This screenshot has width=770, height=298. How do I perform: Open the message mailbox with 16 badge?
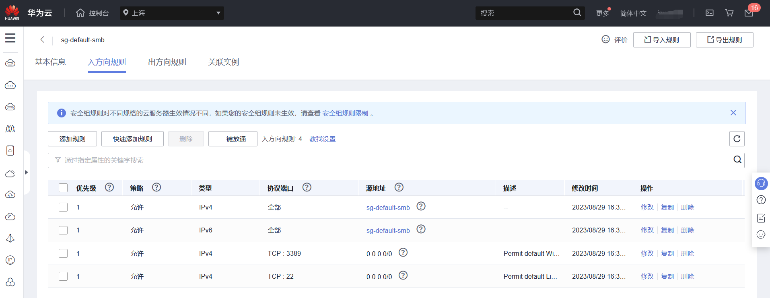coord(749,13)
